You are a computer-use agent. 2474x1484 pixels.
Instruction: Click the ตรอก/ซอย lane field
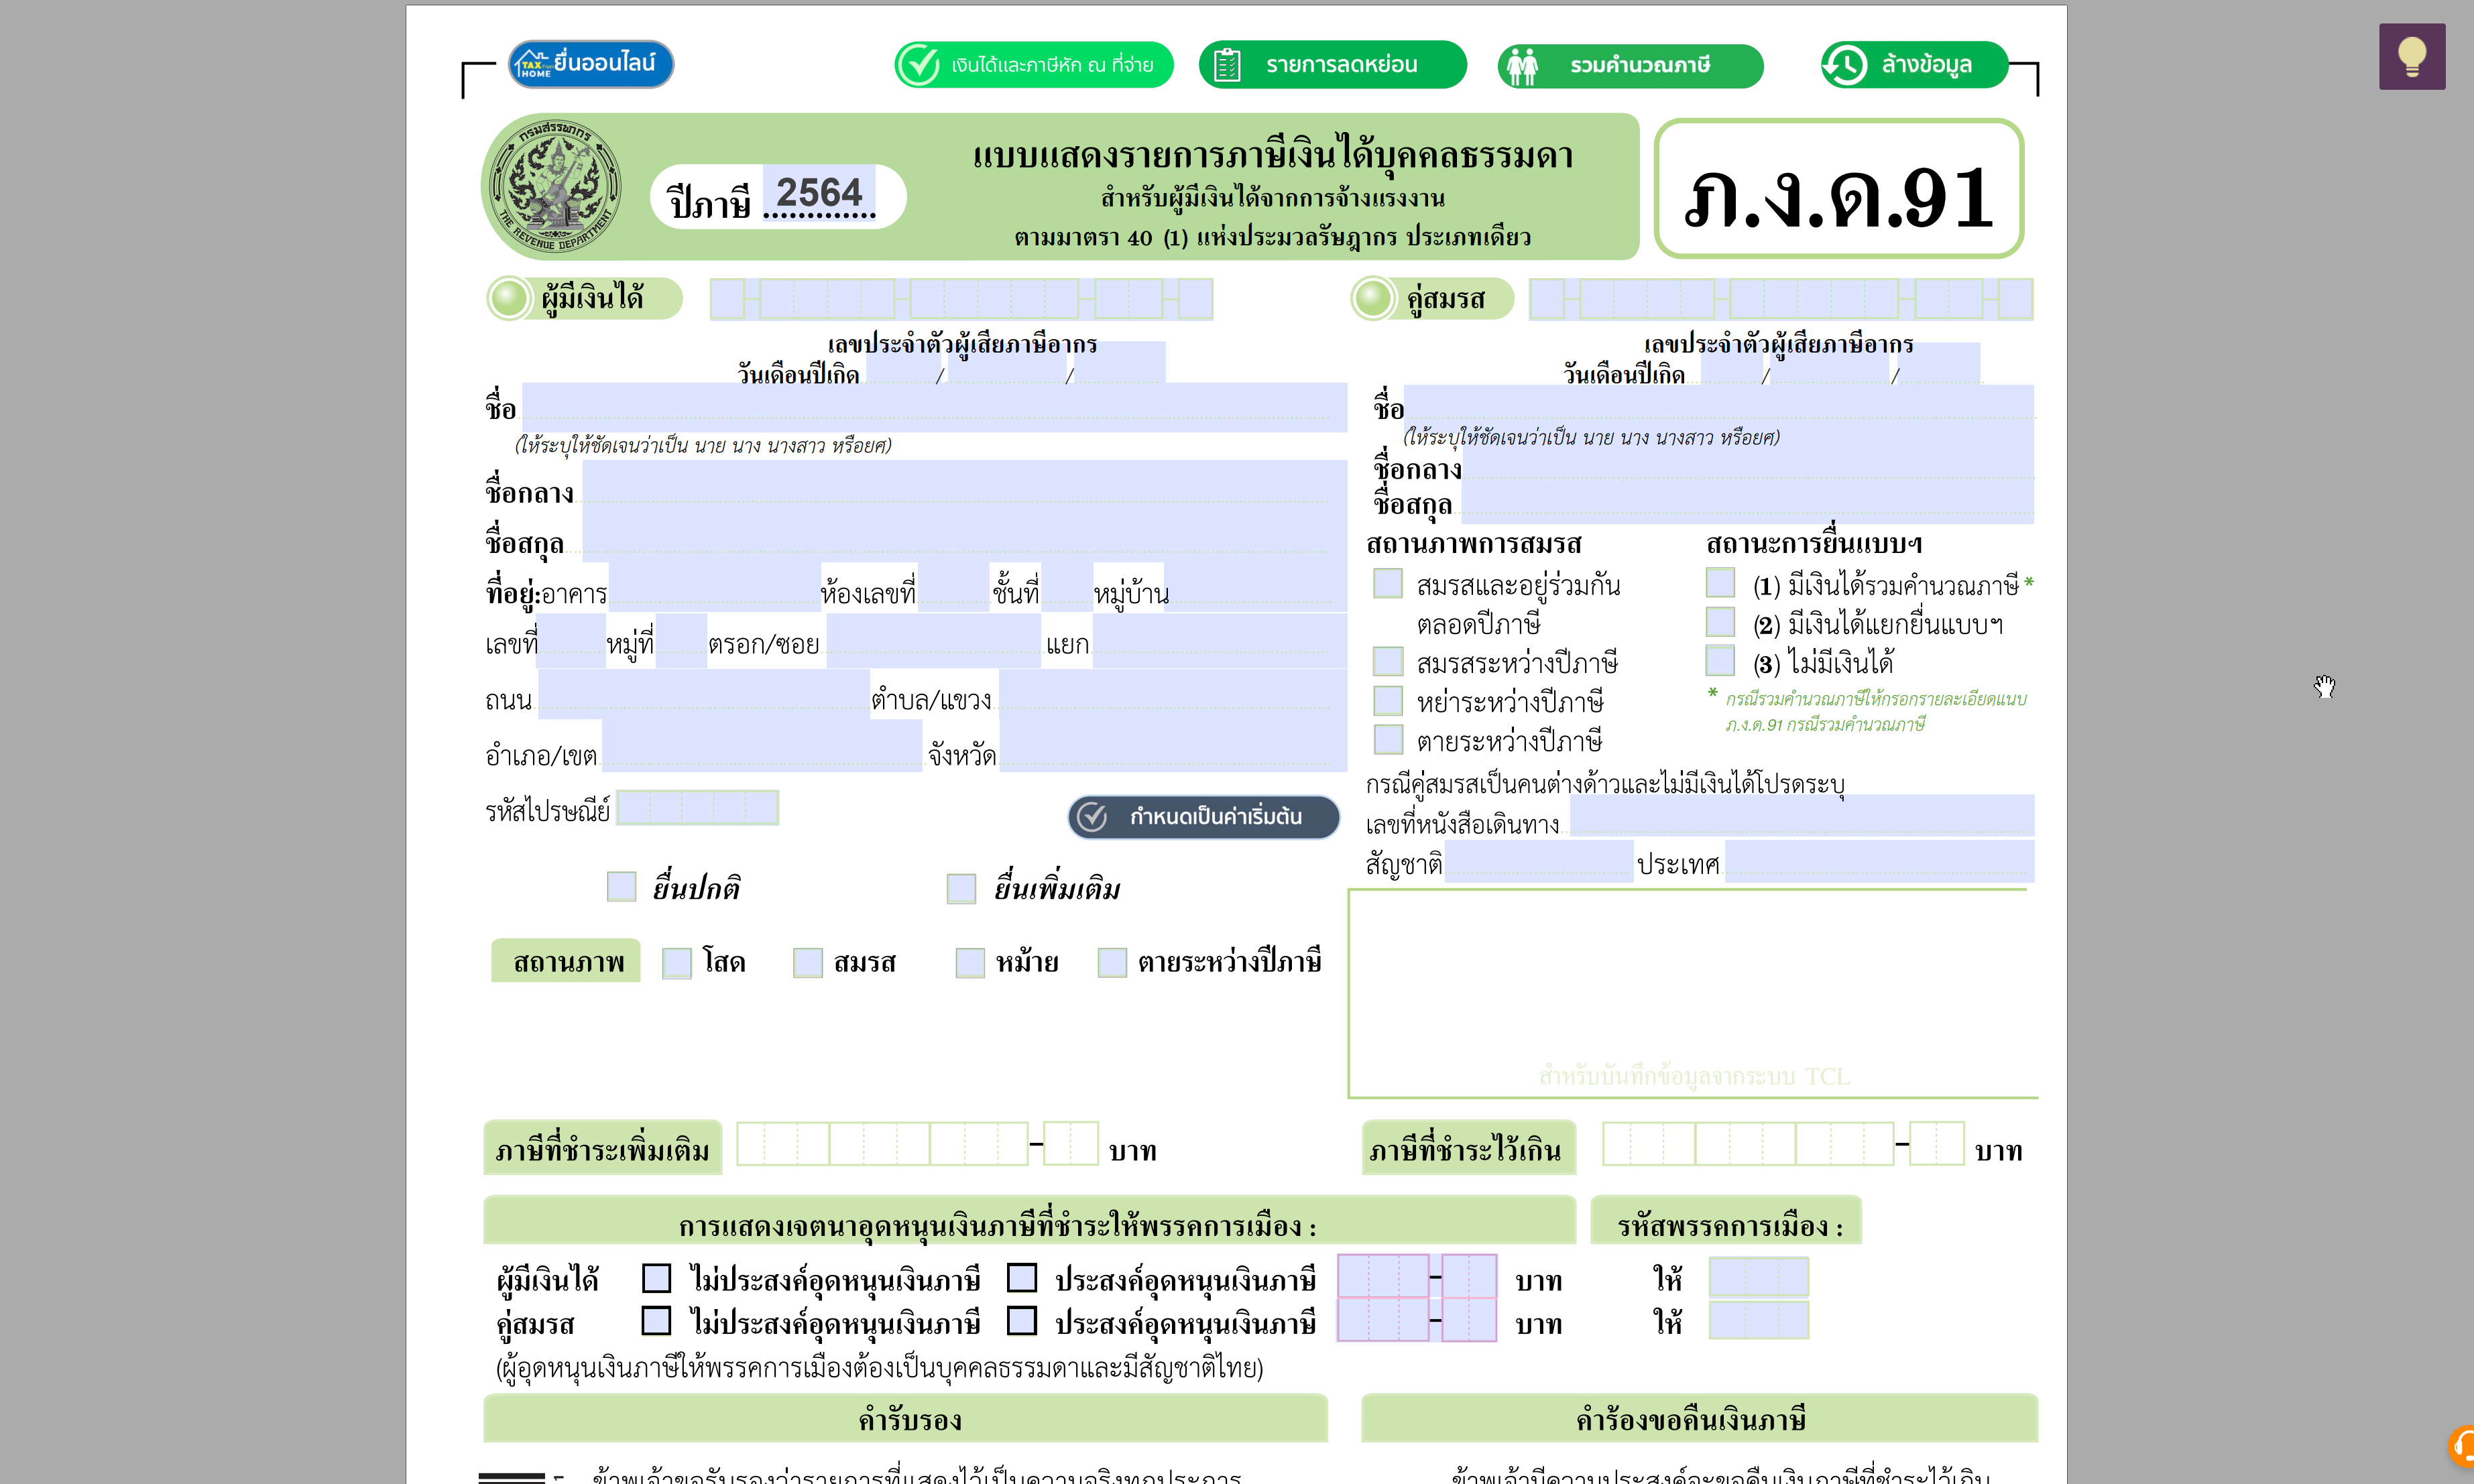[933, 640]
